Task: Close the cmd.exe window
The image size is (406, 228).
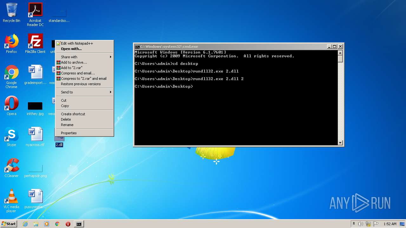Action: point(340,47)
